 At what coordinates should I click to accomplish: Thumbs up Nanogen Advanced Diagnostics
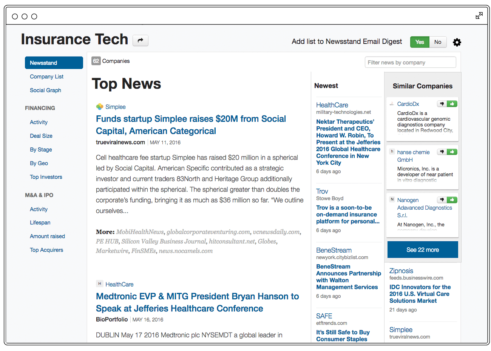tap(452, 200)
